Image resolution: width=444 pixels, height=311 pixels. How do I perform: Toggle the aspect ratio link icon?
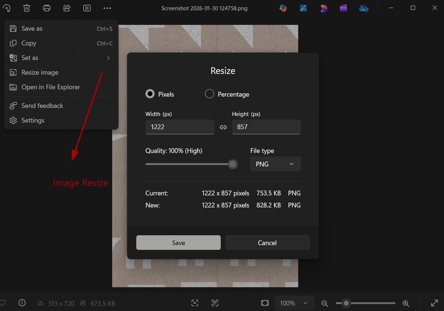pyautogui.click(x=223, y=127)
